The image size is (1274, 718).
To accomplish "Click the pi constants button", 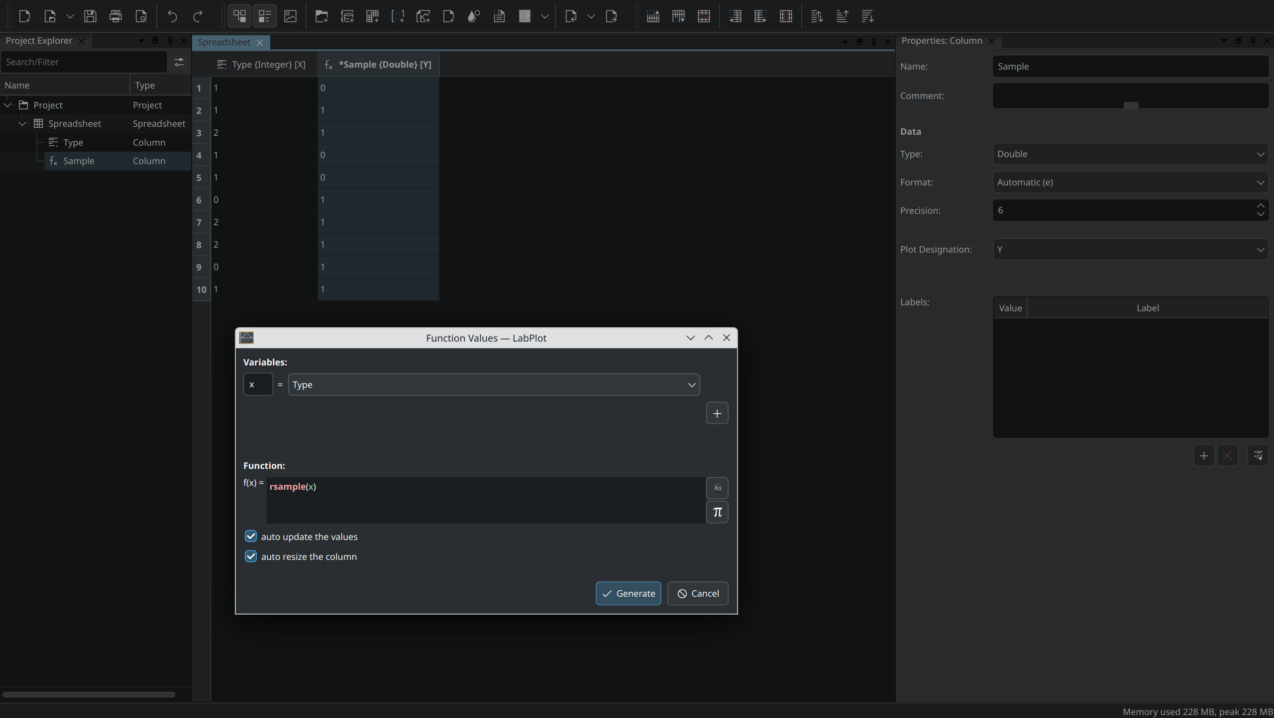I will [x=717, y=512].
